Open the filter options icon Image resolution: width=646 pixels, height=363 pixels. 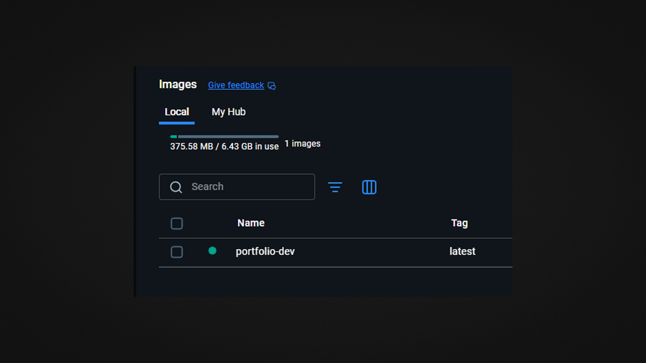click(x=335, y=187)
